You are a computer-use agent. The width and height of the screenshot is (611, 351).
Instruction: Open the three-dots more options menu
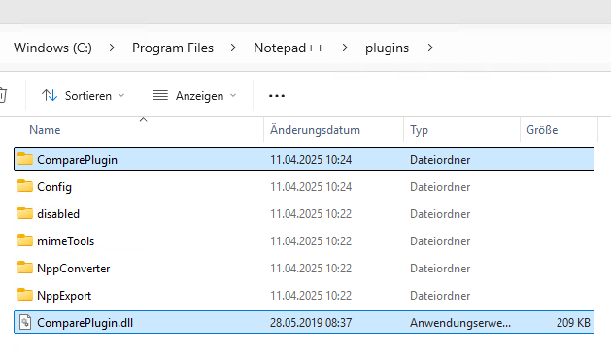277,96
